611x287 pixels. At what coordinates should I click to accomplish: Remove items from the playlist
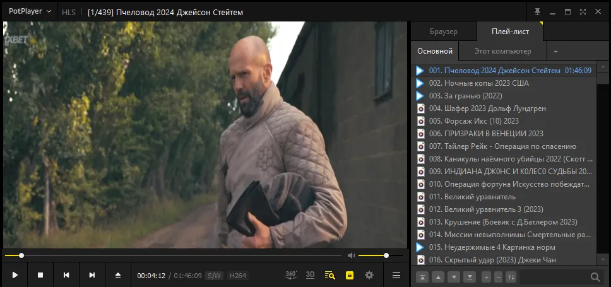point(498,278)
